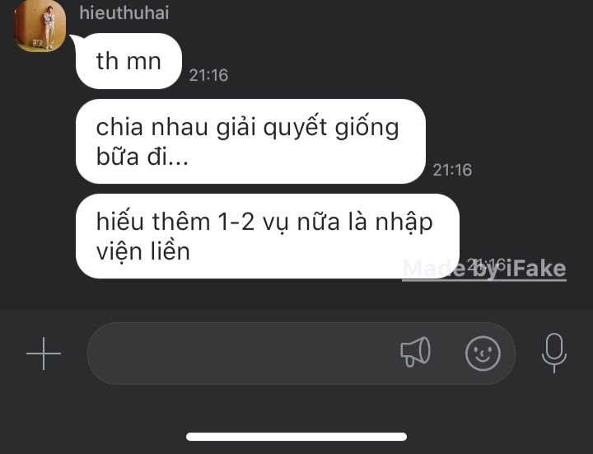Tap the text 'th mn' in first bubble

pos(128,61)
